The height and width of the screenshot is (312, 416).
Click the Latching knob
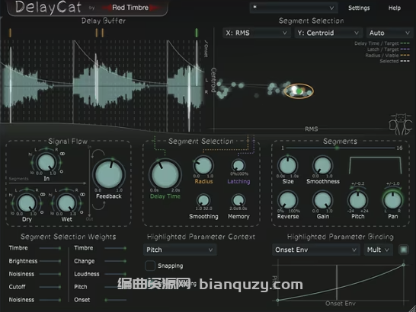[x=238, y=166]
